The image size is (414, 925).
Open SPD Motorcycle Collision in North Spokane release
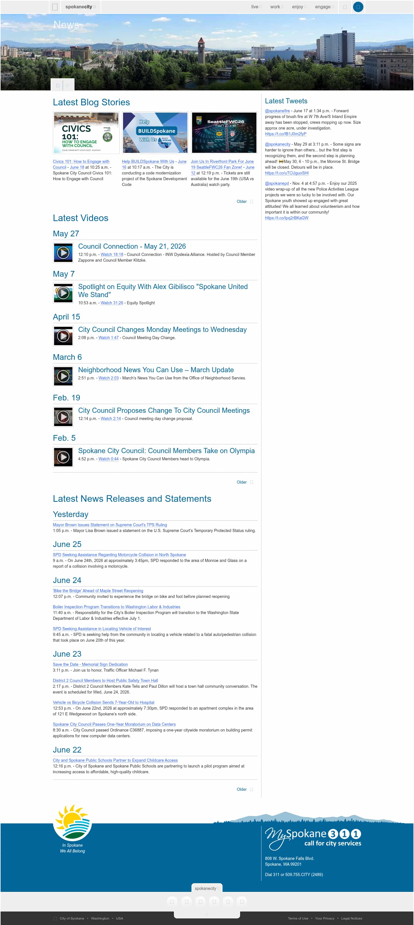coord(119,554)
